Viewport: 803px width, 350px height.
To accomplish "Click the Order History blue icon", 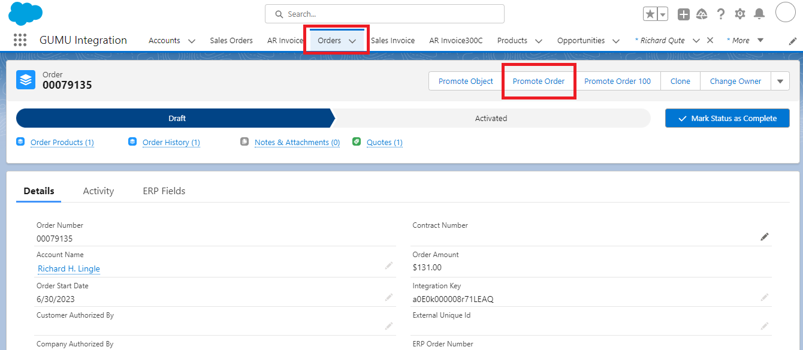I will pyautogui.click(x=132, y=142).
